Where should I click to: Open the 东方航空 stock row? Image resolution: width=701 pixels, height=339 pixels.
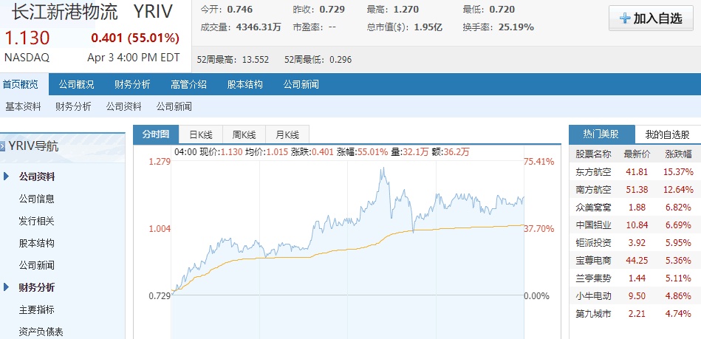click(635, 172)
